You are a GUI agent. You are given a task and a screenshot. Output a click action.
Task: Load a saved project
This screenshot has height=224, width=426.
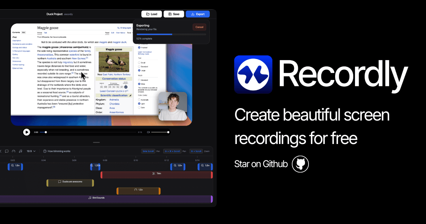coord(152,14)
